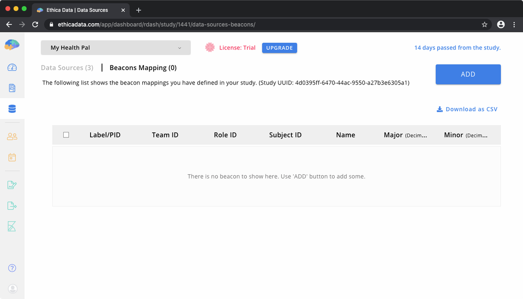Viewport: 523px width, 299px height.
Task: Open the Help question-mark icon
Action: (12, 268)
